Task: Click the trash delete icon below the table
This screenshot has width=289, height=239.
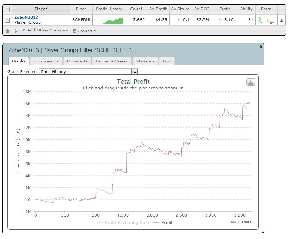Action: click(x=7, y=31)
